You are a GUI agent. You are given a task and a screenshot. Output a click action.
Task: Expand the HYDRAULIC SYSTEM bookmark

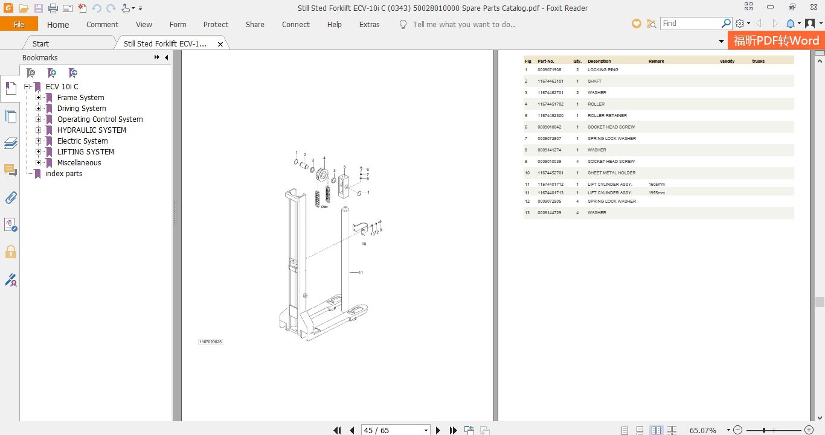coord(38,130)
